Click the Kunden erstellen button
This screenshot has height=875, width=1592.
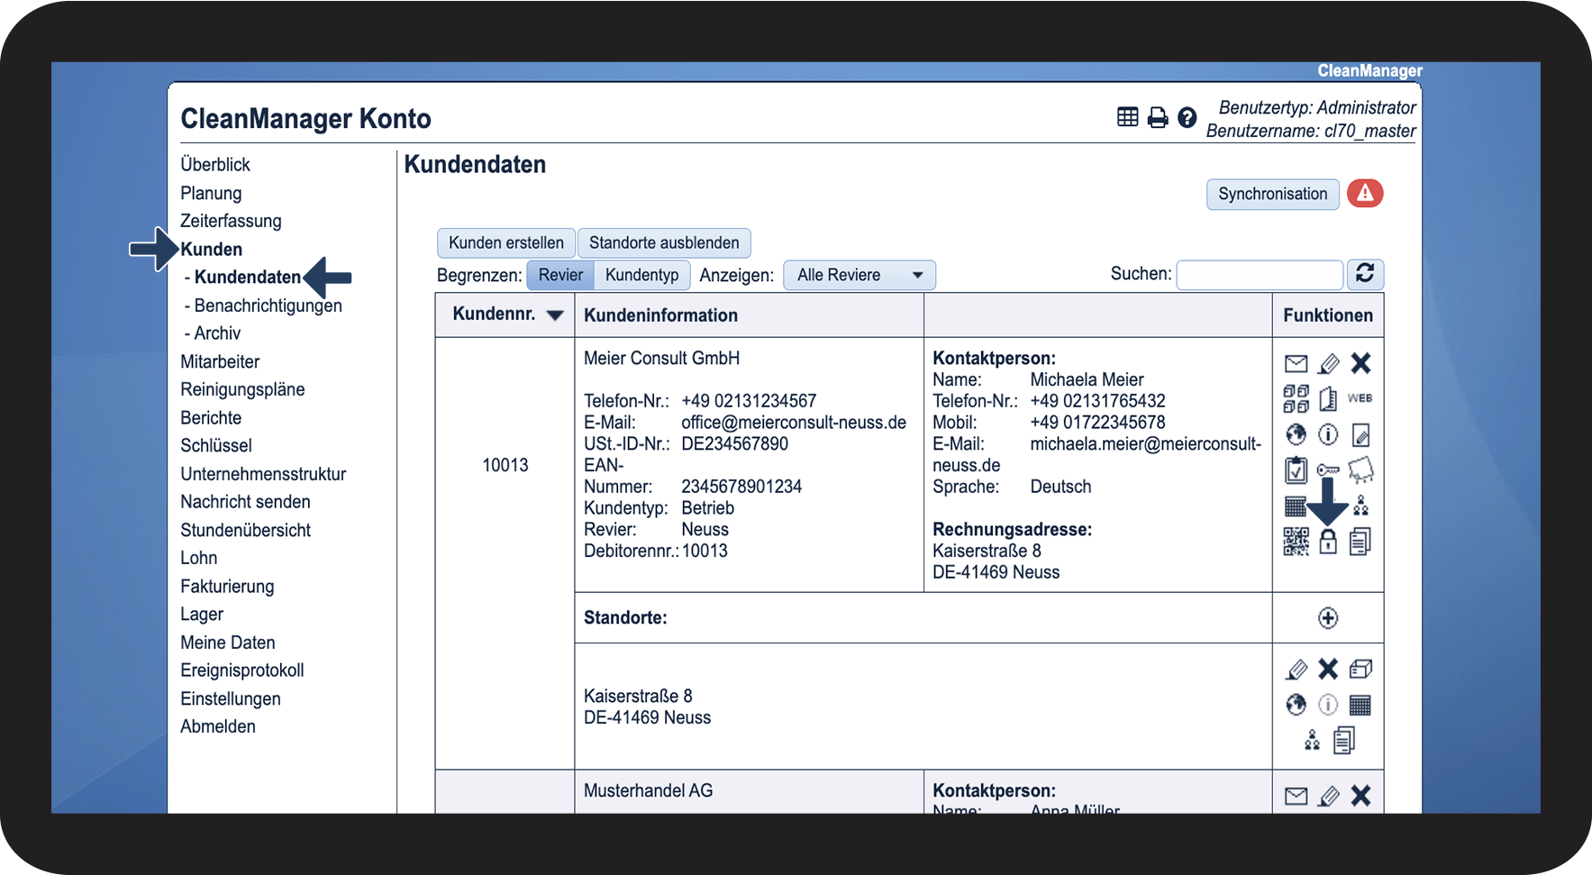tap(505, 243)
